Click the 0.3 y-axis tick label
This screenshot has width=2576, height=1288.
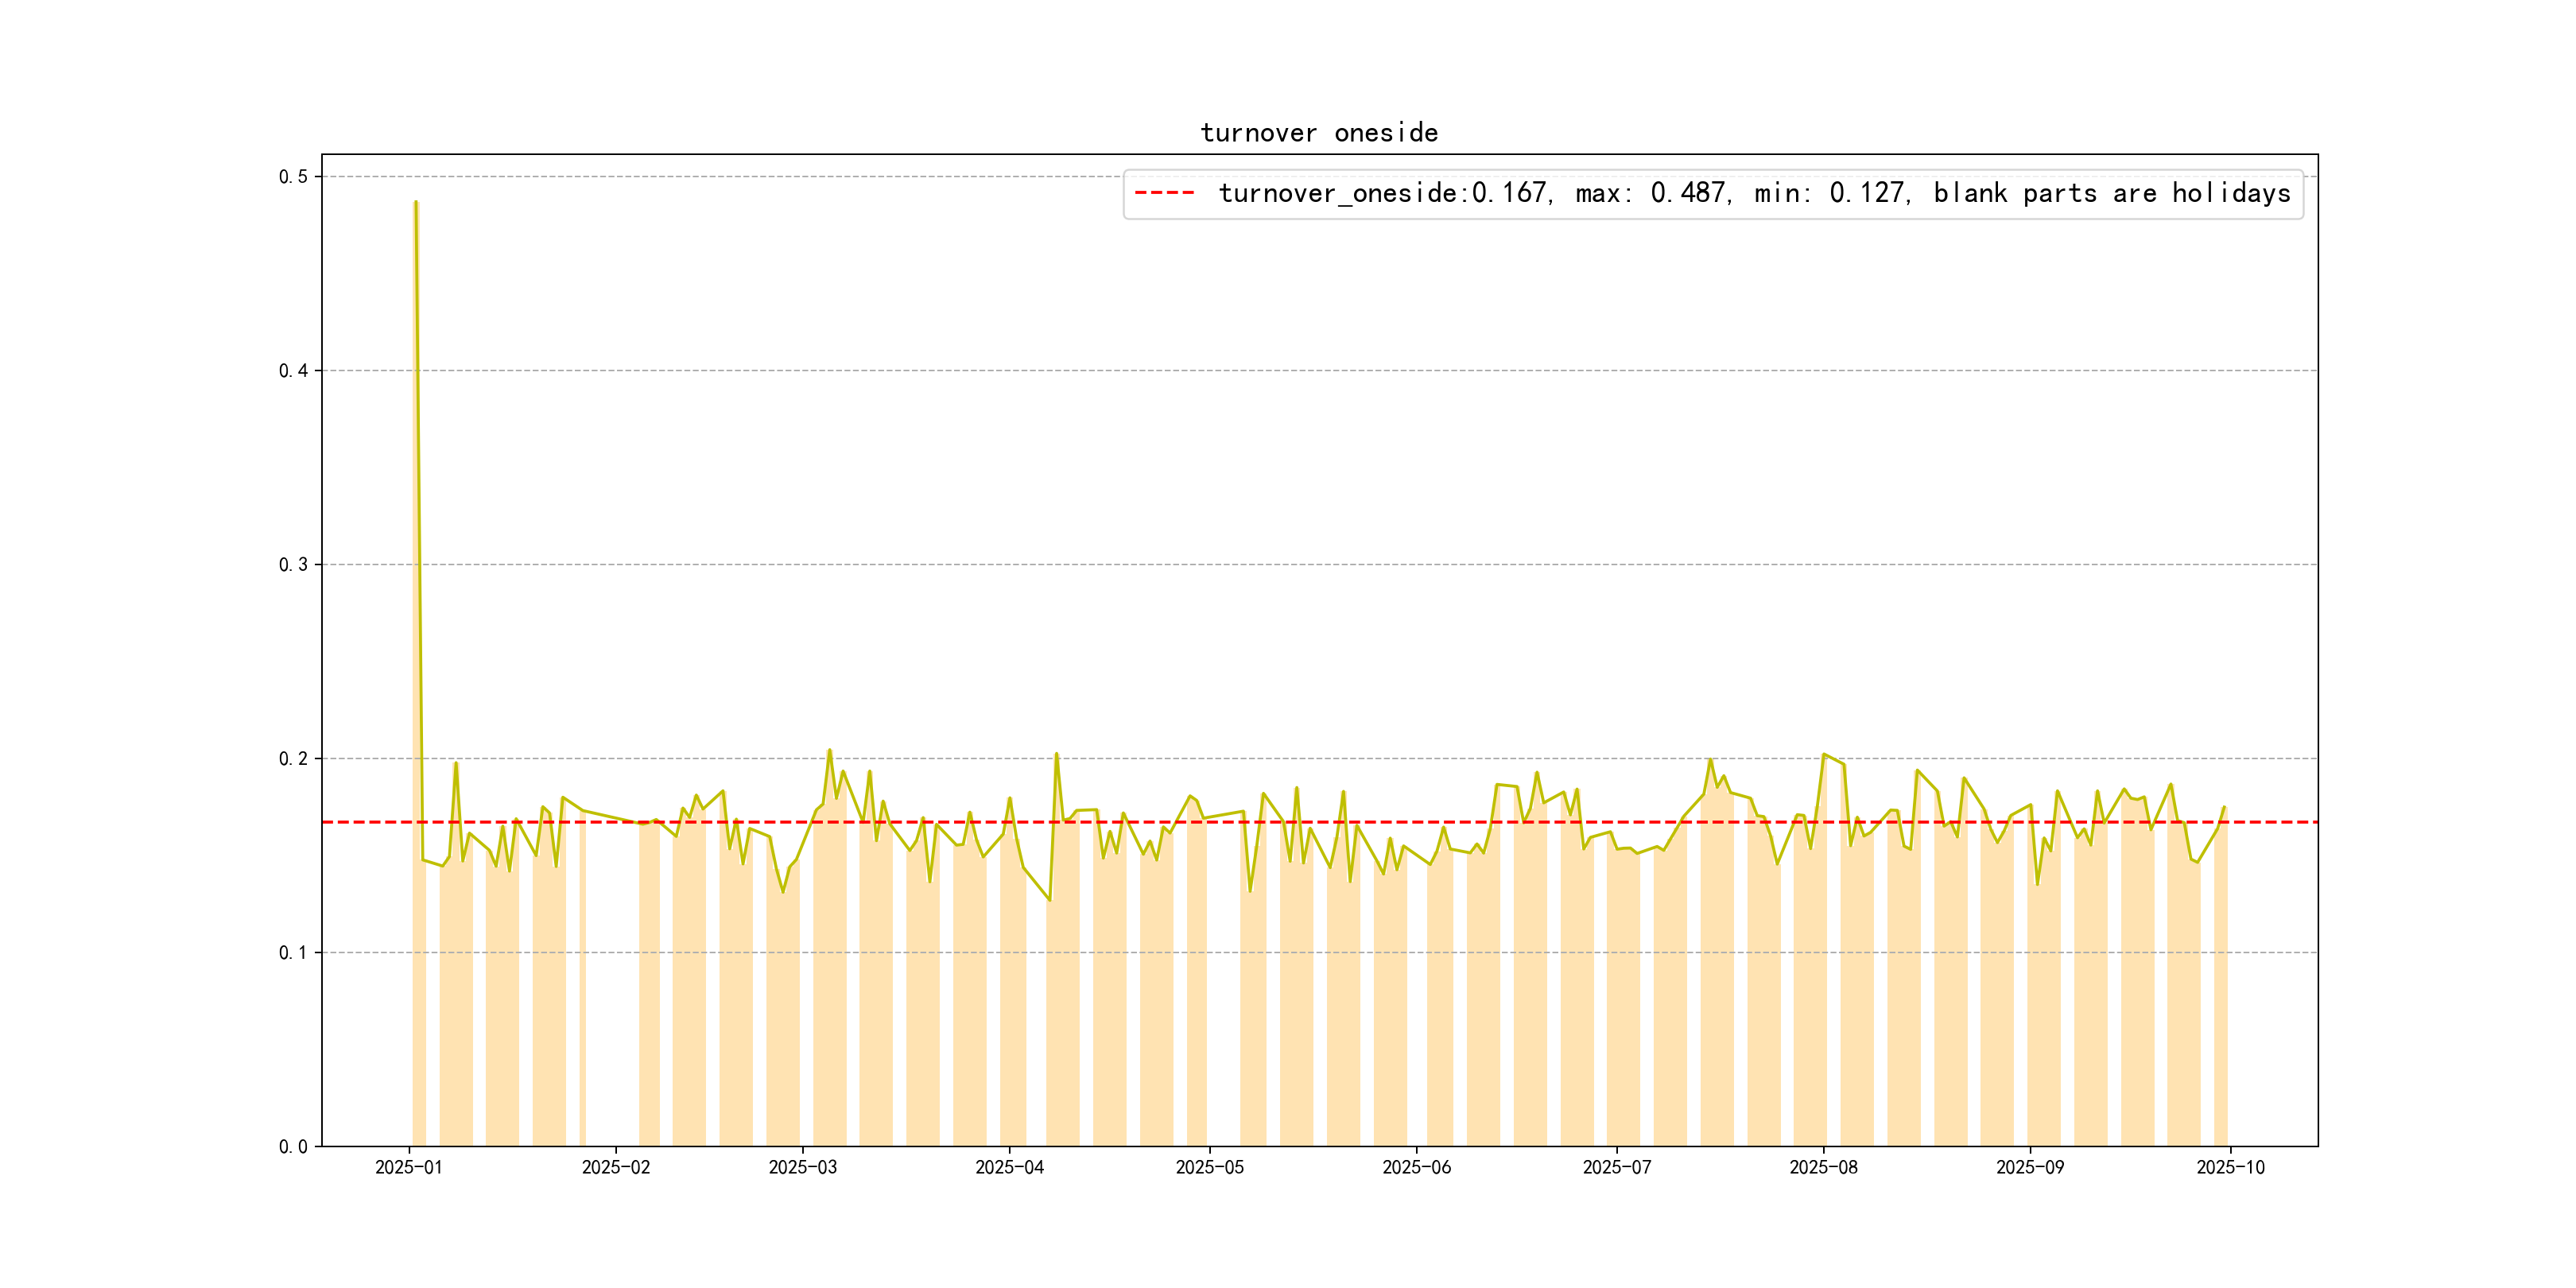click(x=293, y=565)
